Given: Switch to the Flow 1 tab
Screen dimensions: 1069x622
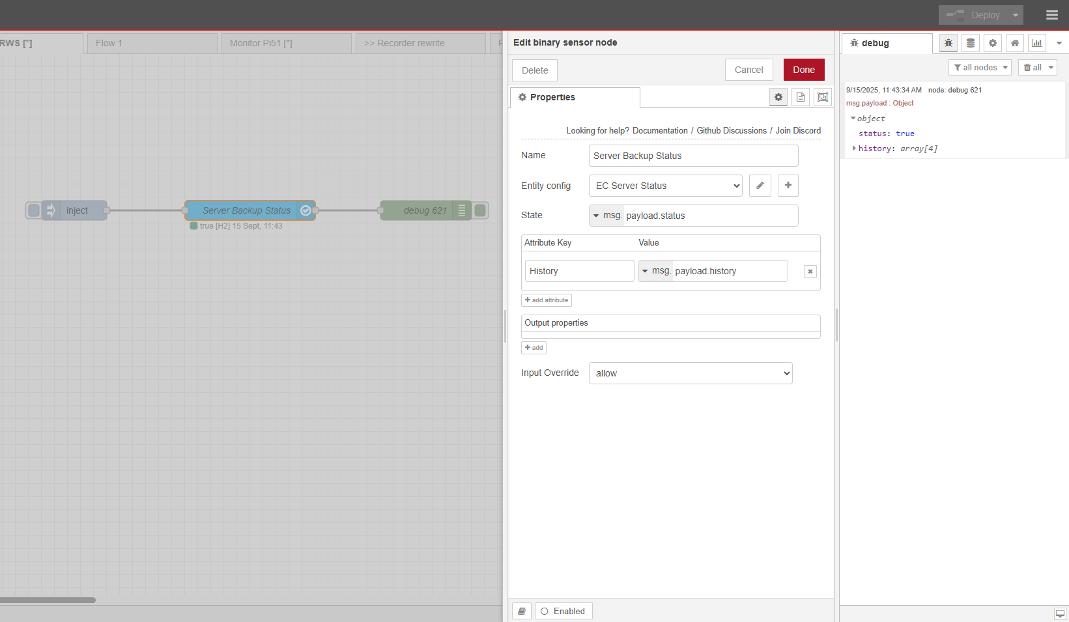Looking at the screenshot, I should click(x=152, y=43).
